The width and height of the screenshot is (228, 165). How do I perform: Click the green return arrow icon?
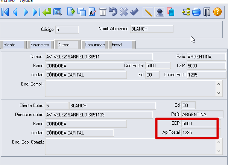point(47,12)
